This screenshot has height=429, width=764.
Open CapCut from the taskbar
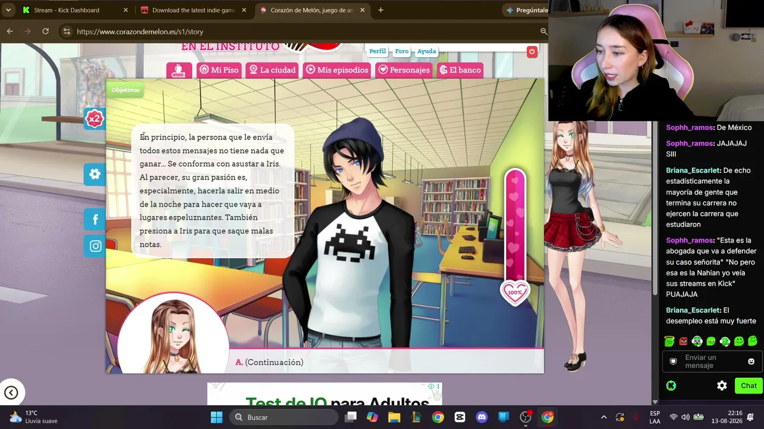pos(460,417)
